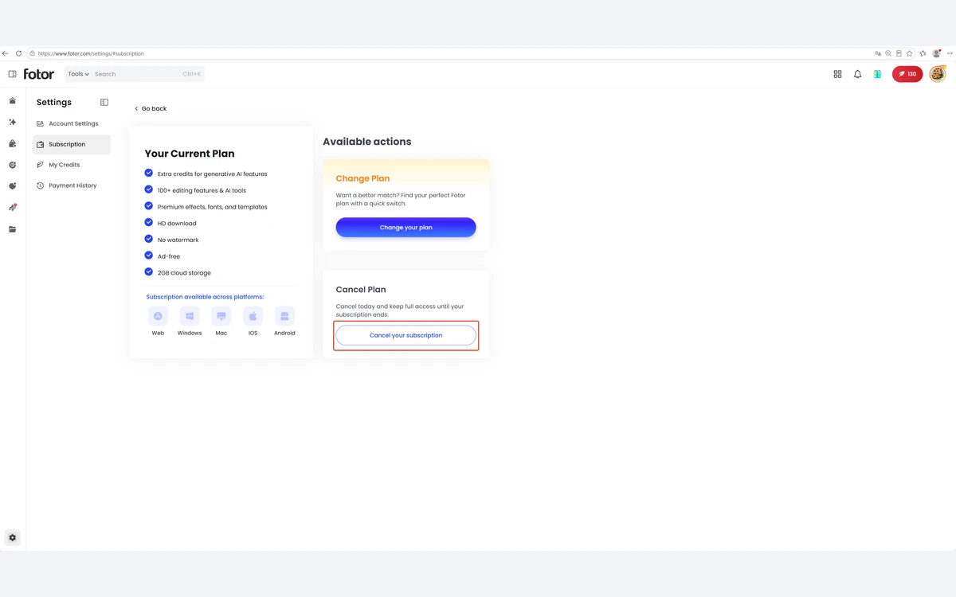Click the shopping bag icon in left rail
Viewport: 956px width, 597px height.
coord(12,144)
